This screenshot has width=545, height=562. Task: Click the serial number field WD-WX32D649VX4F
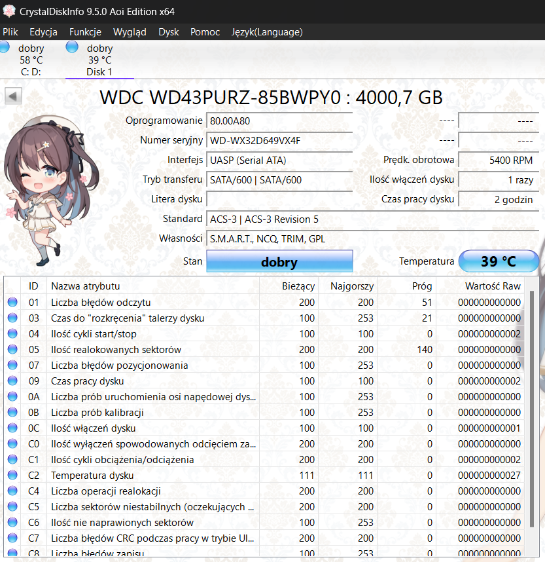coord(279,140)
